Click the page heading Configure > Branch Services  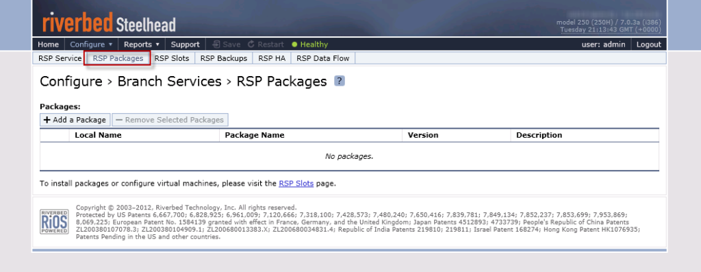coord(183,82)
